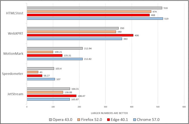Click the Chrome MotionMark bar labeled 212.82
Screen dimensions: 189x124
click(x=55, y=59)
